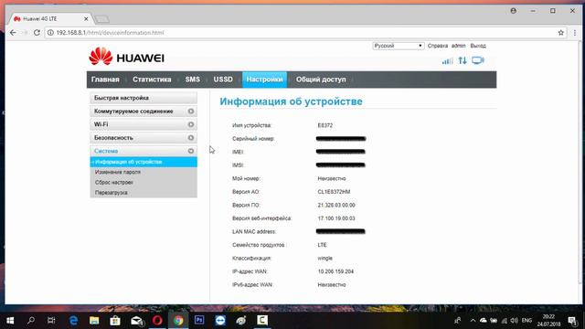Select the Настройки tab
Viewport: 585px width, 329px height.
(x=264, y=80)
